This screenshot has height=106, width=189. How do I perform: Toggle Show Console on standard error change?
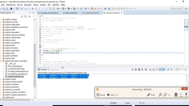tap(164, 69)
